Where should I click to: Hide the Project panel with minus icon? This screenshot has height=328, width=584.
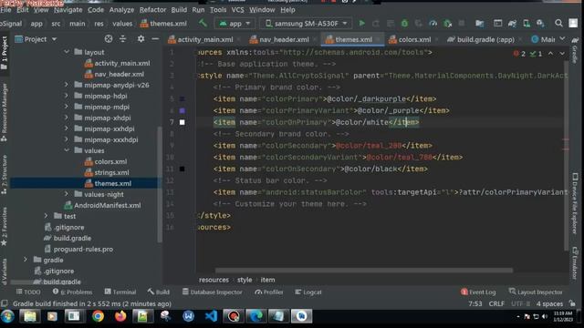(x=155, y=39)
